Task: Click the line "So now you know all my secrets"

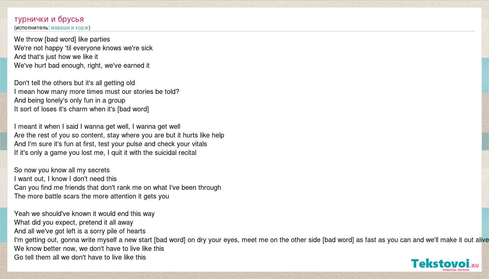Action: click(x=62, y=170)
